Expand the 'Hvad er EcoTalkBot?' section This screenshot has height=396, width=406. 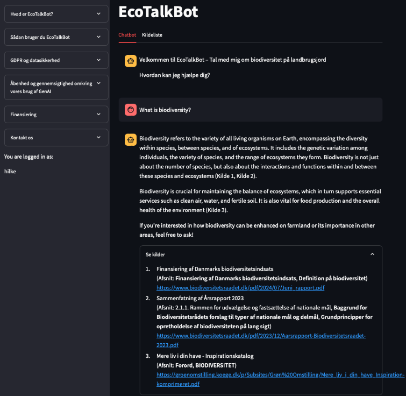tap(55, 14)
